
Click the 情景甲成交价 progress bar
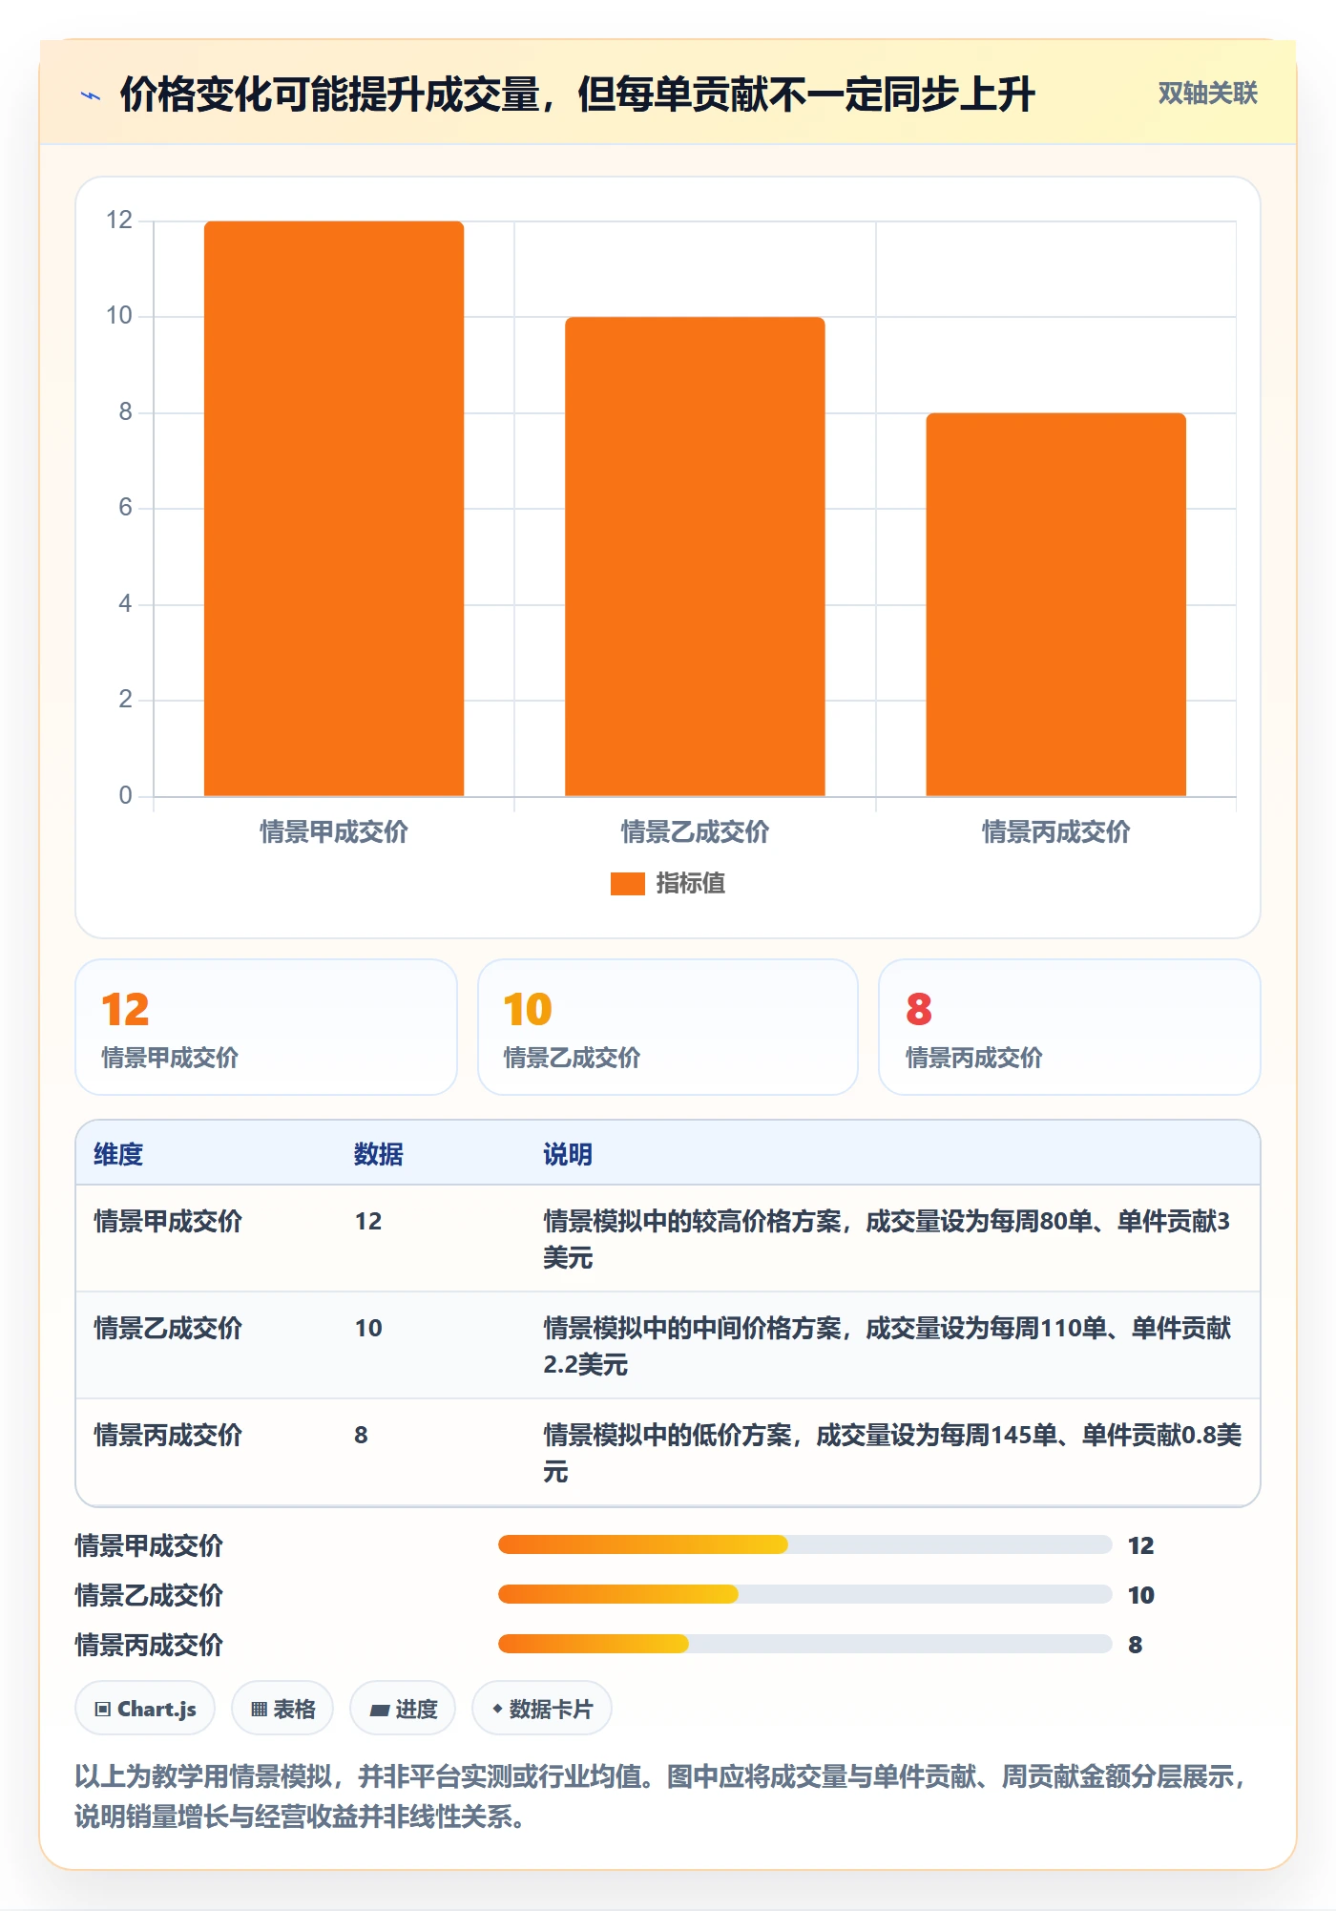[804, 1544]
